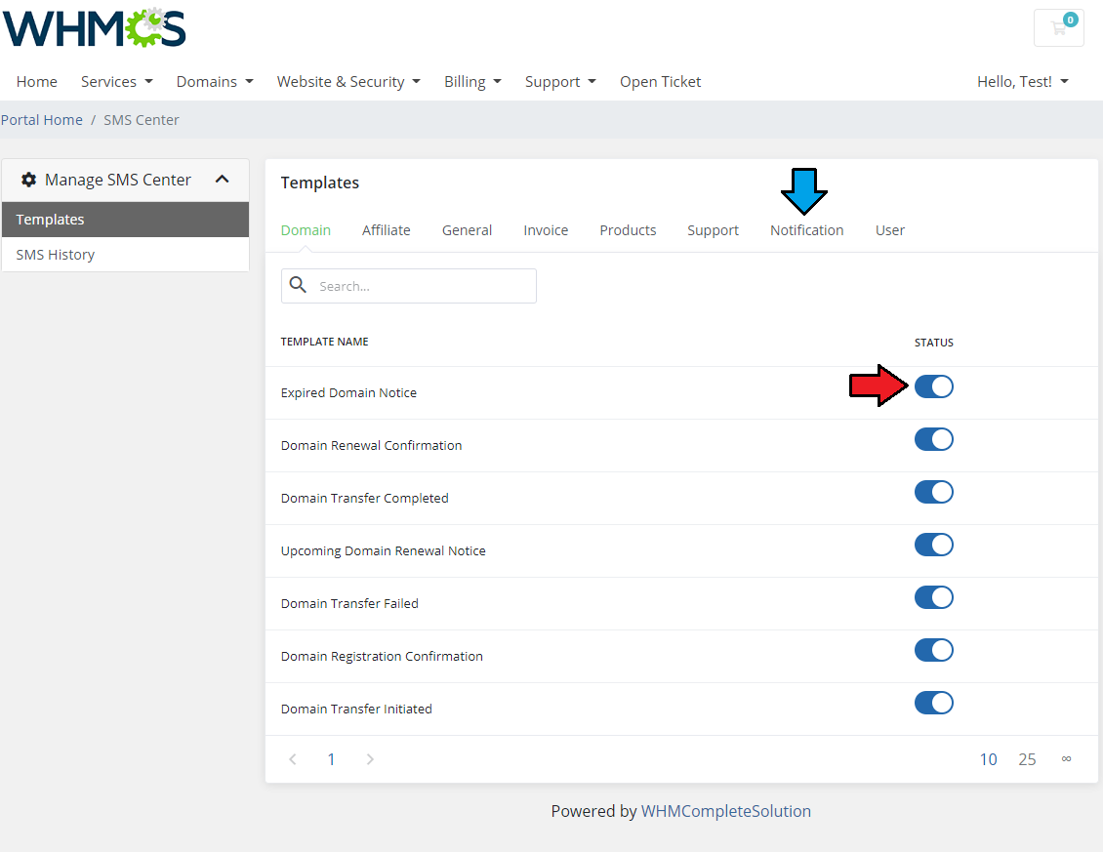Toggle Expired Domain Notice status
1103x852 pixels.
tap(933, 386)
